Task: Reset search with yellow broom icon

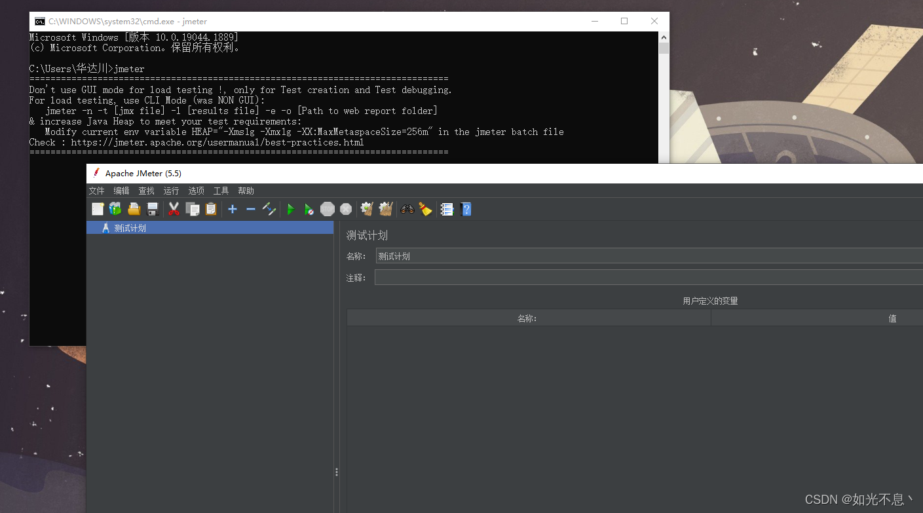Action: click(426, 209)
